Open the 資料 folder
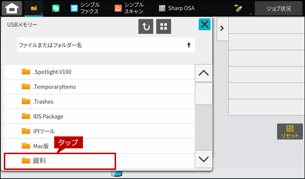305x179 pixels. [x=99, y=161]
